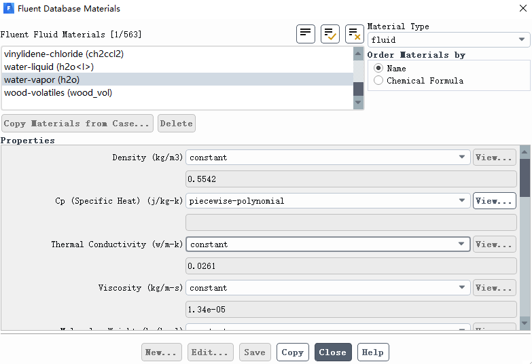
Task: Select vinylidene-chloride (ch2ccl2) in list
Action: point(177,54)
